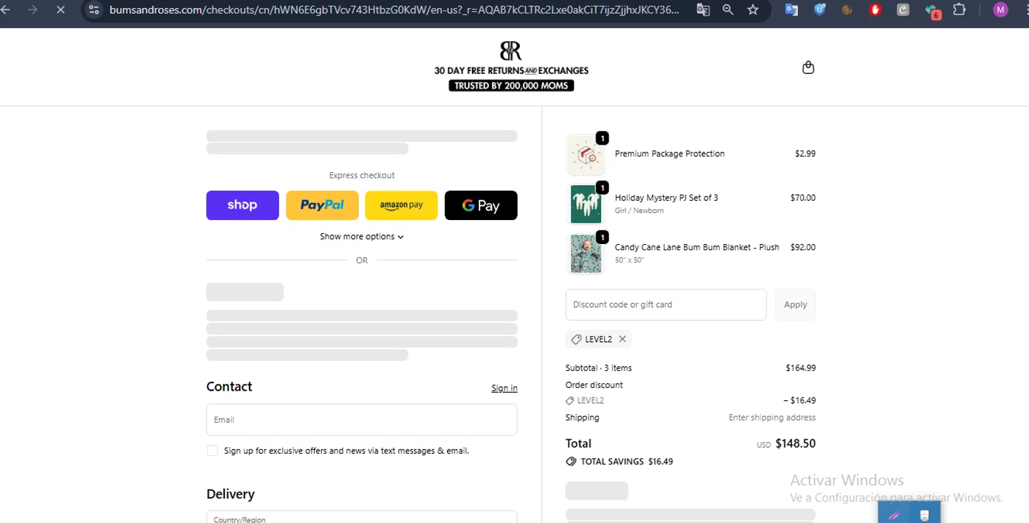The height and width of the screenshot is (523, 1029).
Task: Click Premium Package Protection thumbnail
Action: 586,155
